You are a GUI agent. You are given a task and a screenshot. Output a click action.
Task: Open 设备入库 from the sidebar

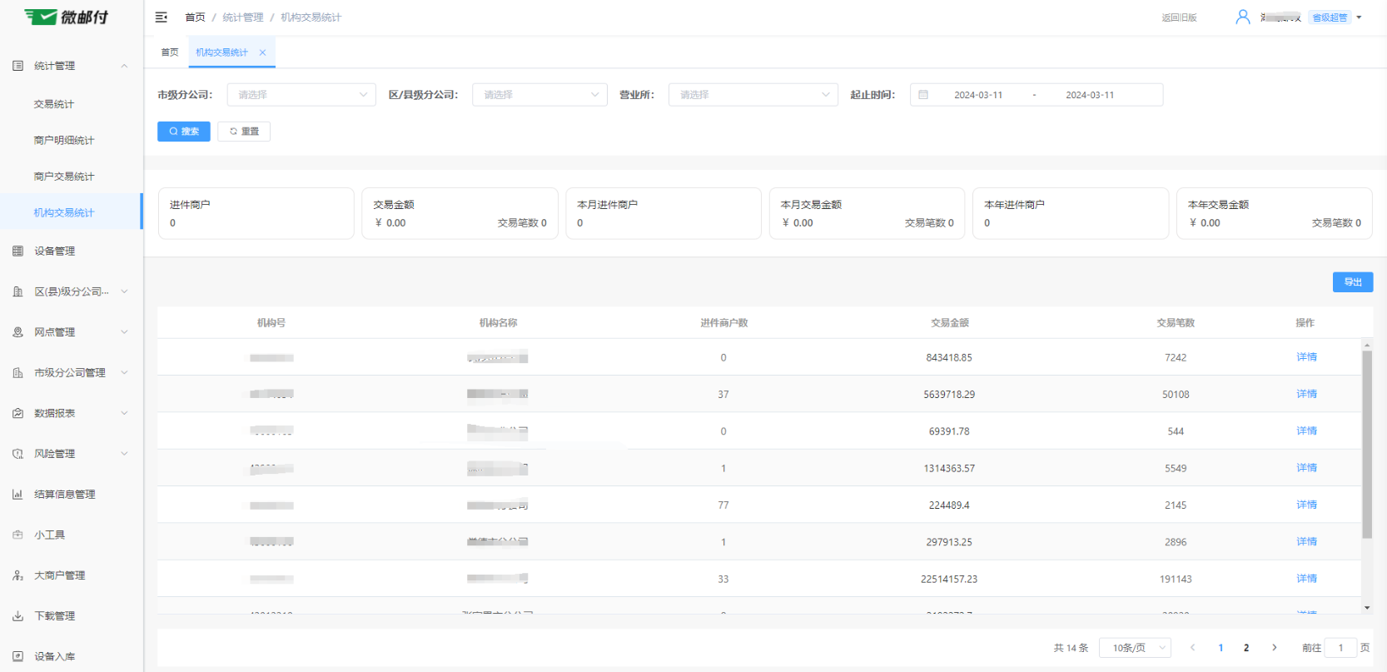[x=55, y=657]
